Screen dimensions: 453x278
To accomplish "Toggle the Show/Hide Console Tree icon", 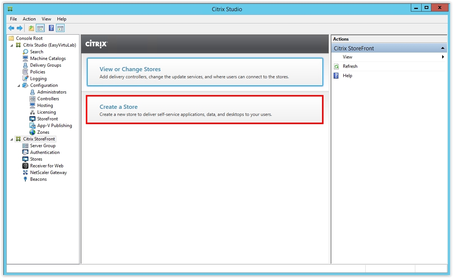I will pyautogui.click(x=40, y=28).
